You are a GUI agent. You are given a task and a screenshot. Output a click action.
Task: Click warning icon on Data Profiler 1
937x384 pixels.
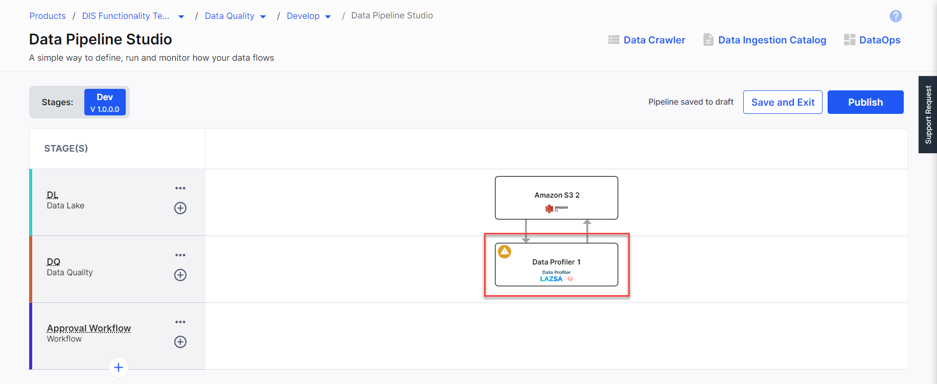(x=505, y=251)
